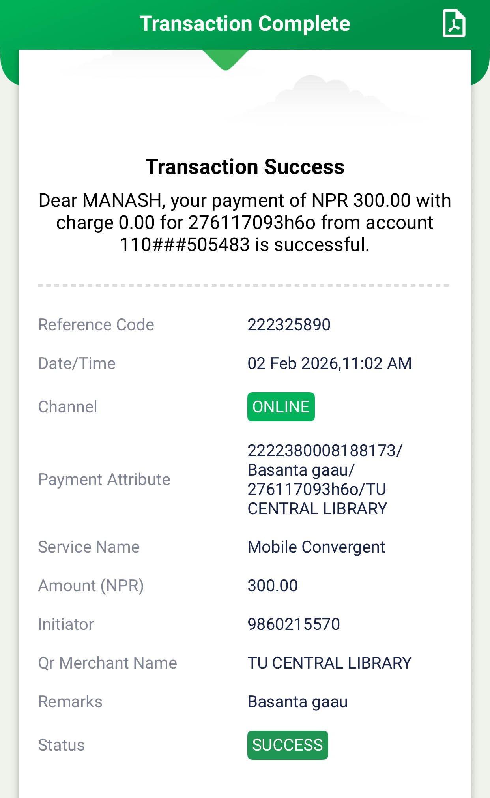490x798 pixels.
Task: Tap the Remarks row's Basanta gaau value
Action: coord(297,702)
